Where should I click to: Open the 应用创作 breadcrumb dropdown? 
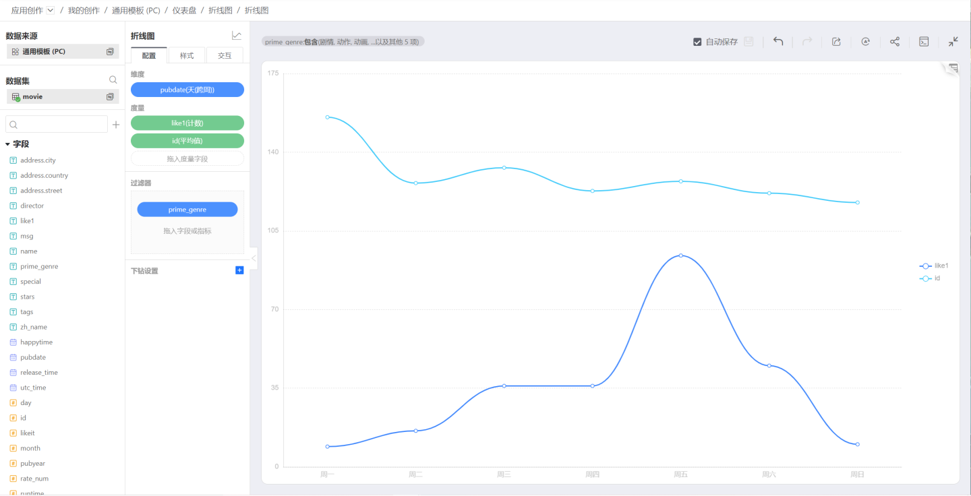coord(51,11)
